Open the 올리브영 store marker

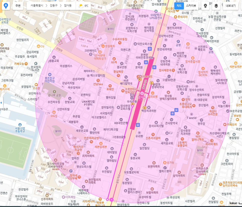[x=153, y=93]
